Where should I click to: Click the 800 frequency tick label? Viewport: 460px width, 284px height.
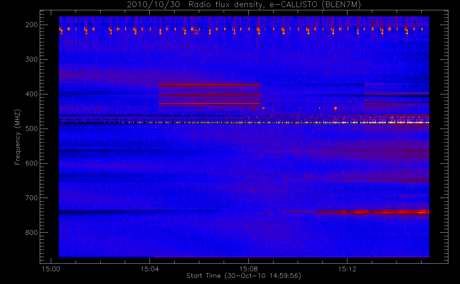tap(31, 233)
